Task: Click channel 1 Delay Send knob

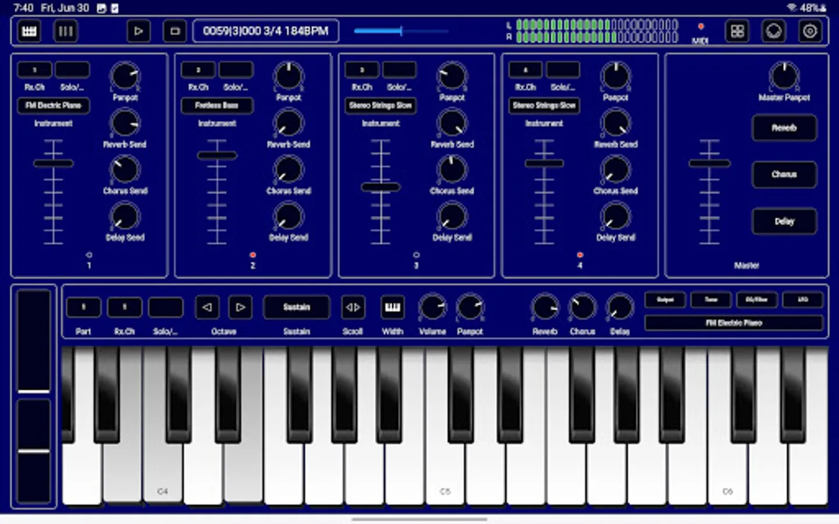Action: (125, 217)
